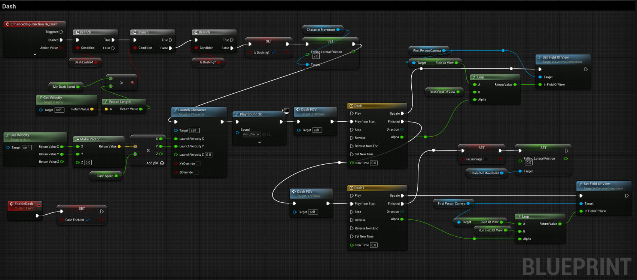
Task: Click the Dash Field Of View variable node
Action: (442, 92)
